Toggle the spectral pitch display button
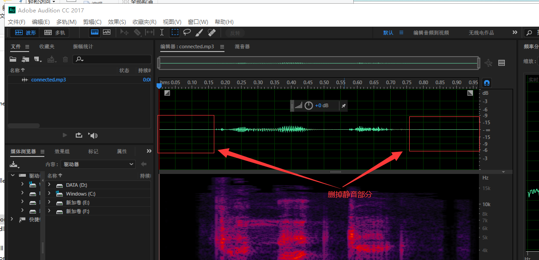The height and width of the screenshot is (260, 539). pyautogui.click(x=107, y=33)
